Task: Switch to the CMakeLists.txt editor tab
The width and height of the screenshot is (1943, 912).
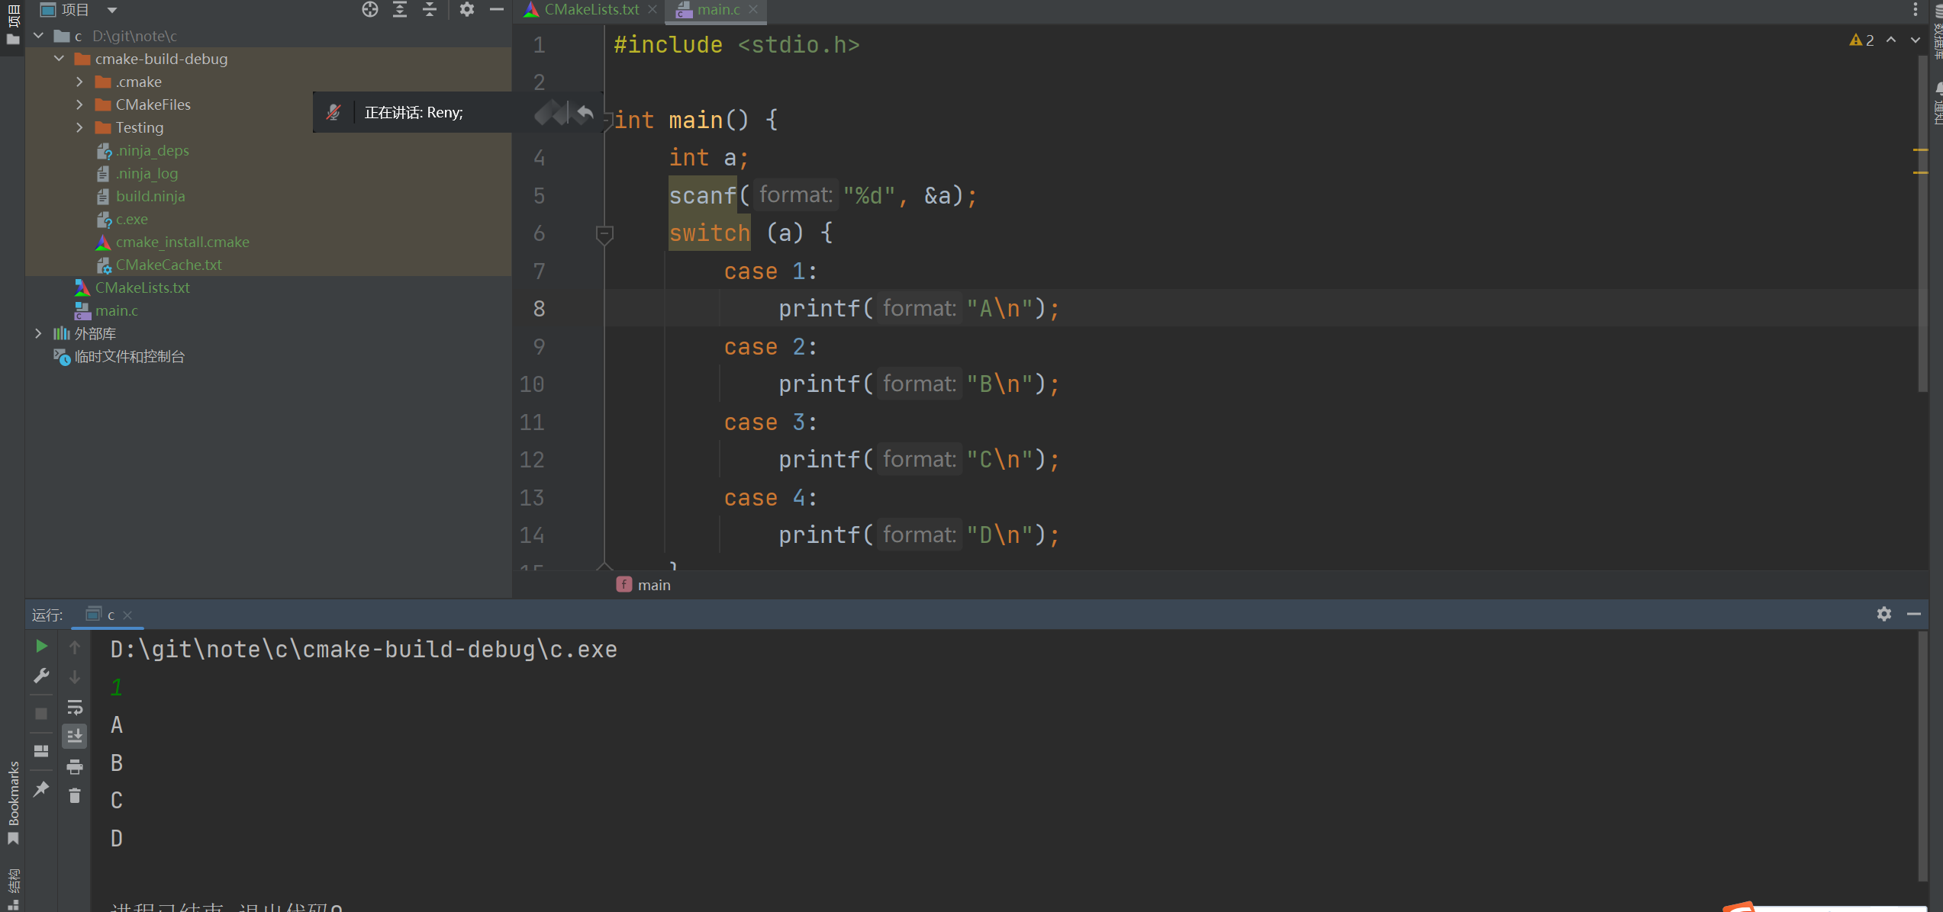Action: tap(591, 9)
